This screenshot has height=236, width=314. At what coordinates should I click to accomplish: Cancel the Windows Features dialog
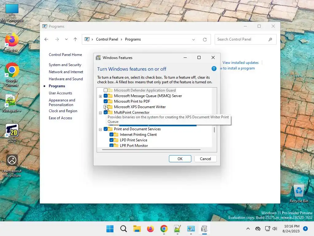205,159
